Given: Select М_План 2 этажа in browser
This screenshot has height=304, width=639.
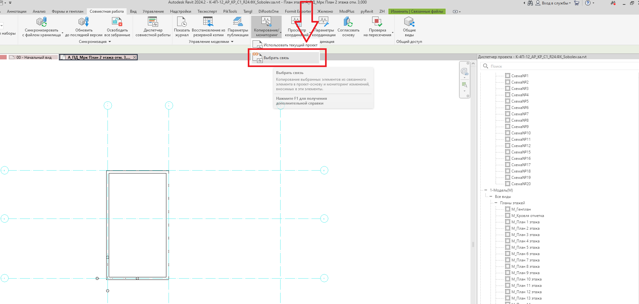Looking at the screenshot, I should click(525, 228).
